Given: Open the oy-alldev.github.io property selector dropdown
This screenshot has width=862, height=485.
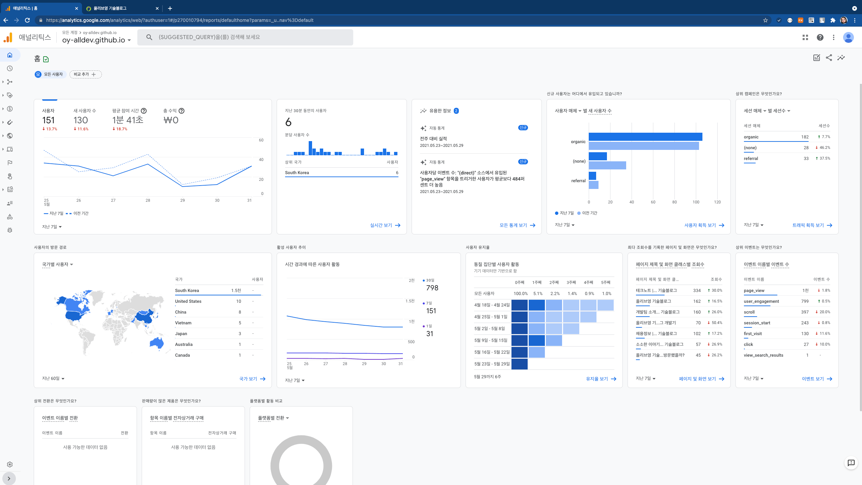Looking at the screenshot, I should point(96,40).
